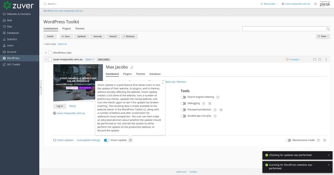
Task: Click the help icon next to Search engine indexing
Action: [218, 97]
